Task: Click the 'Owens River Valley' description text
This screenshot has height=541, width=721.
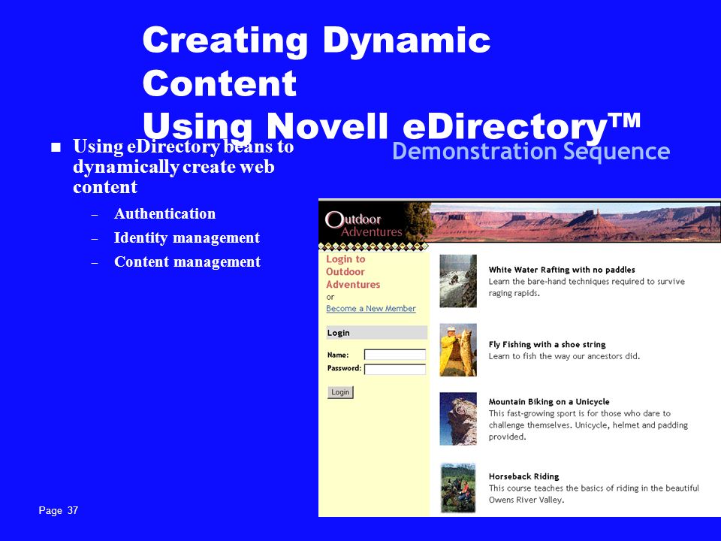Action: pyautogui.click(x=593, y=494)
